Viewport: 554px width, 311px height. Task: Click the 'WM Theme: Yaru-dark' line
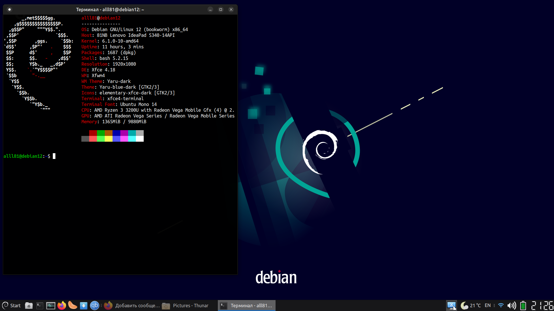pos(106,81)
